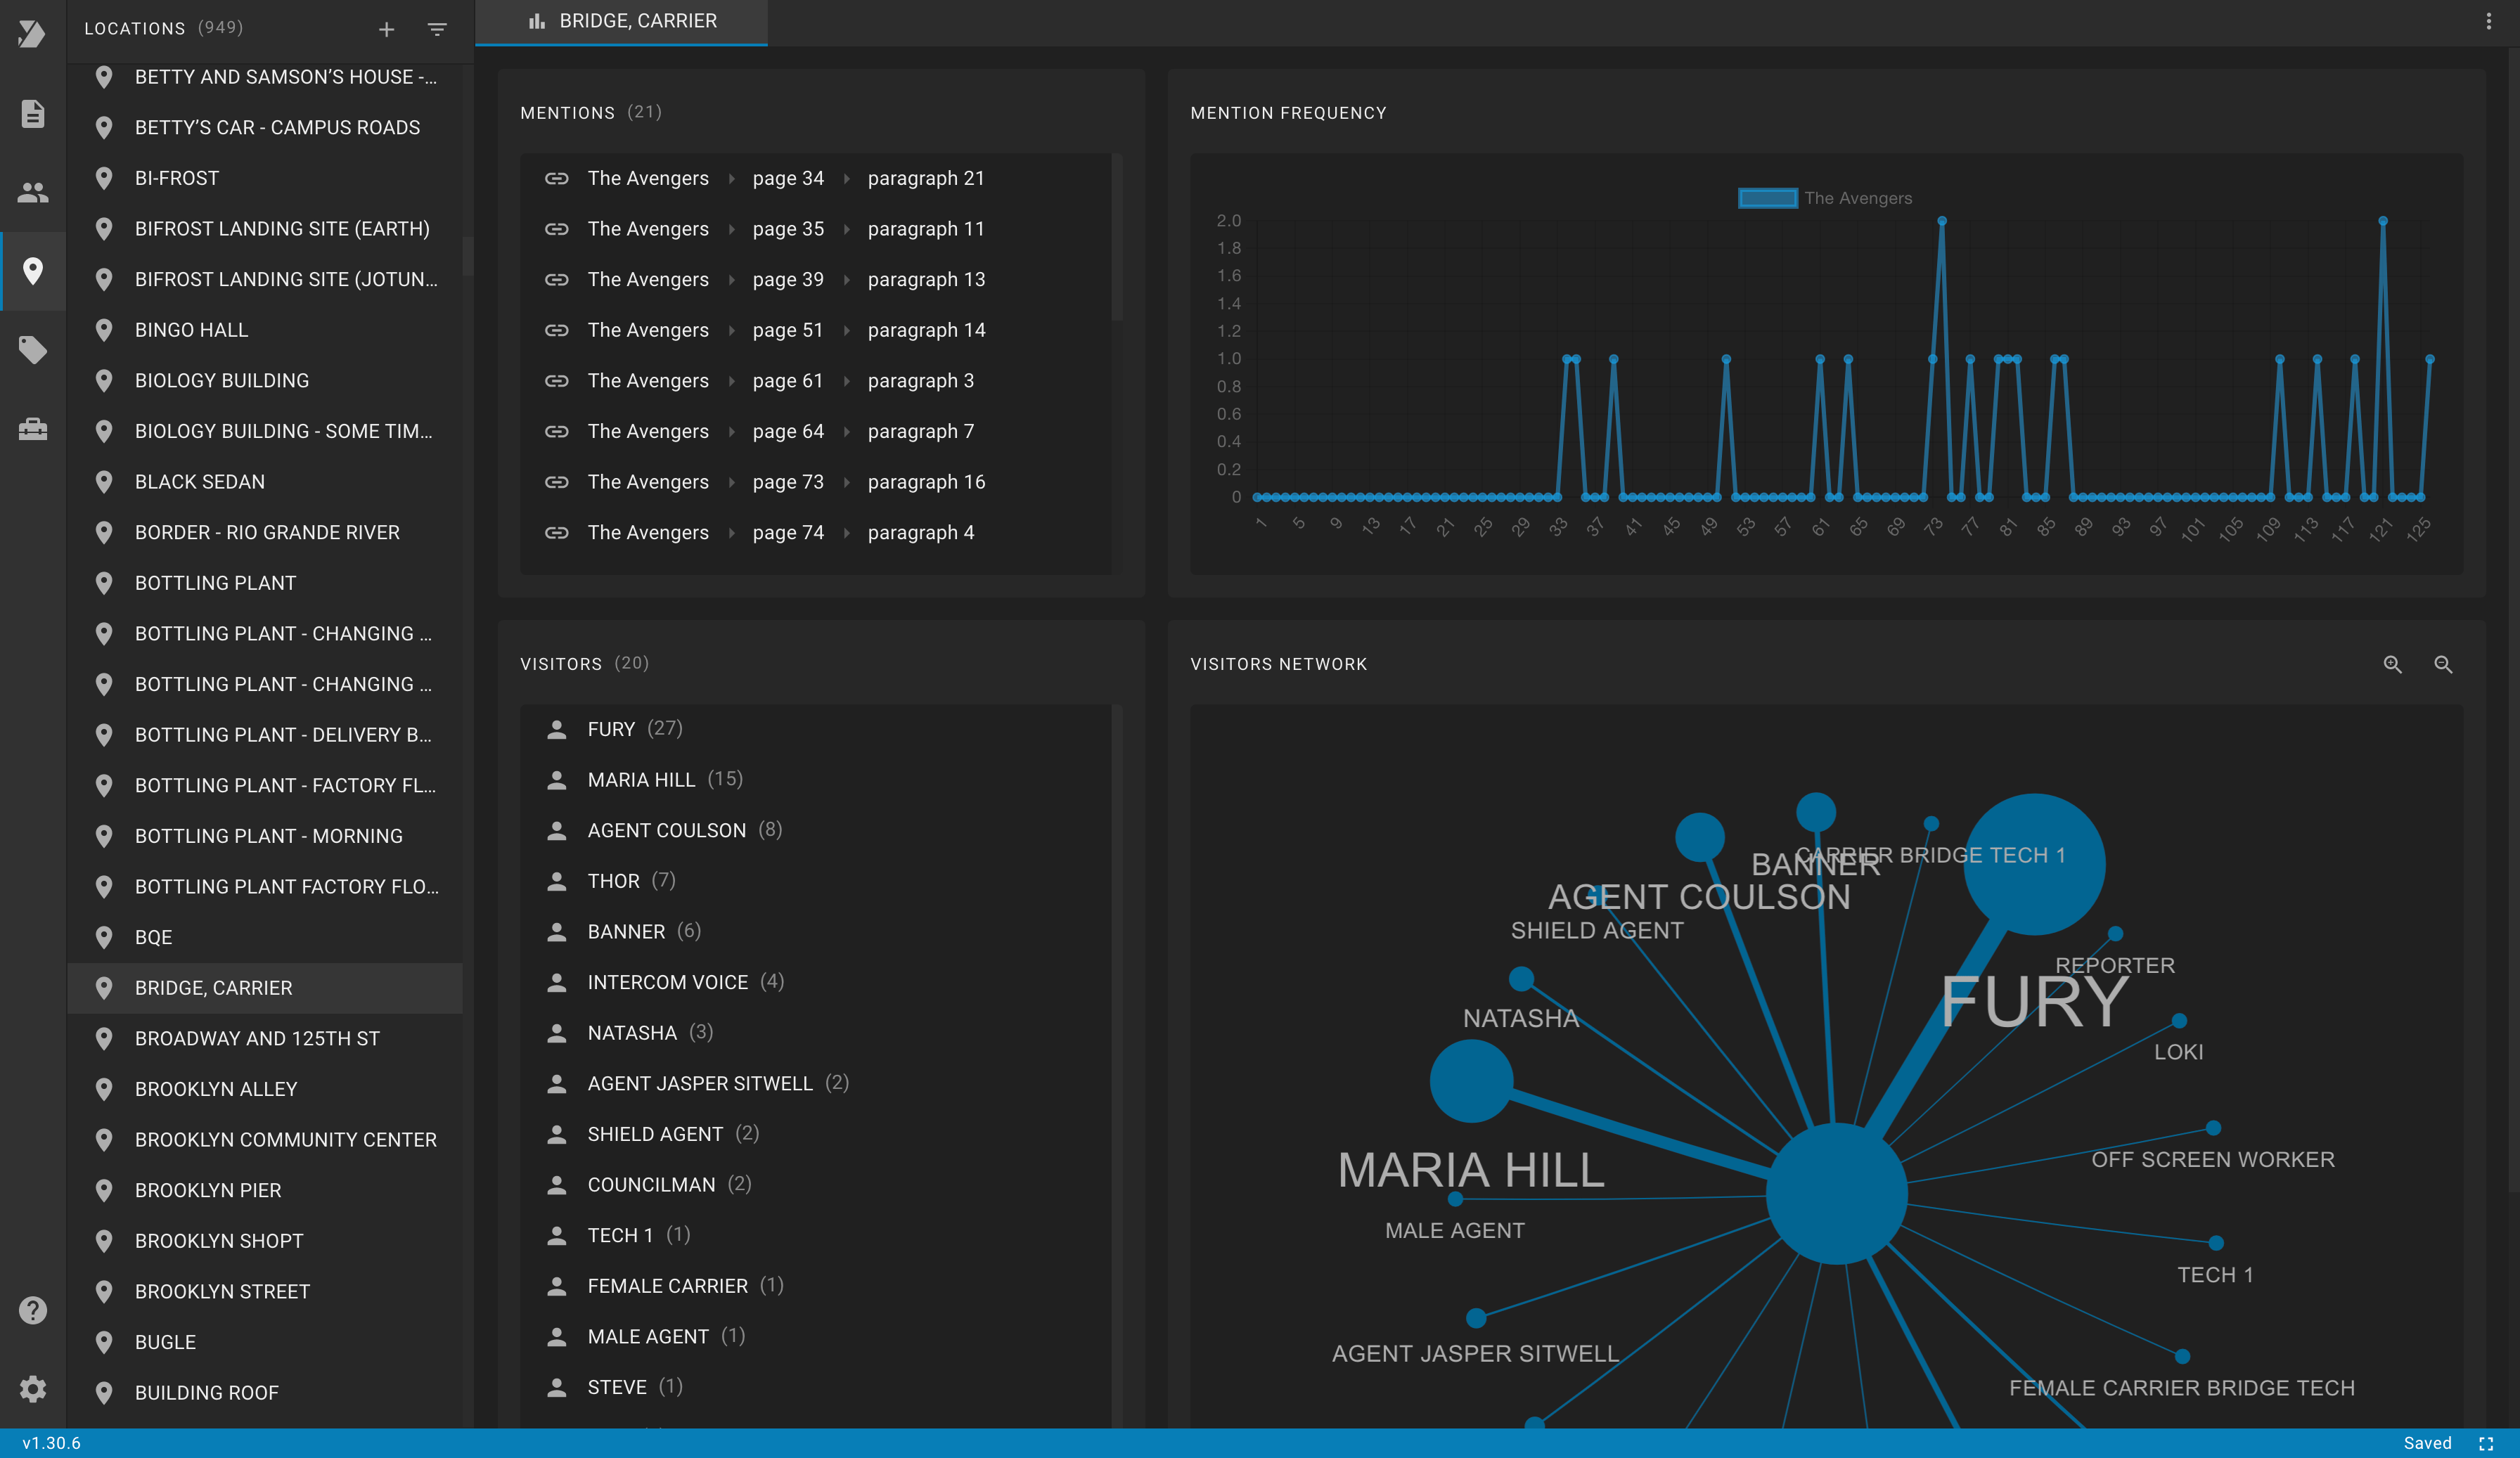Select BUGLE location

(x=265, y=1342)
